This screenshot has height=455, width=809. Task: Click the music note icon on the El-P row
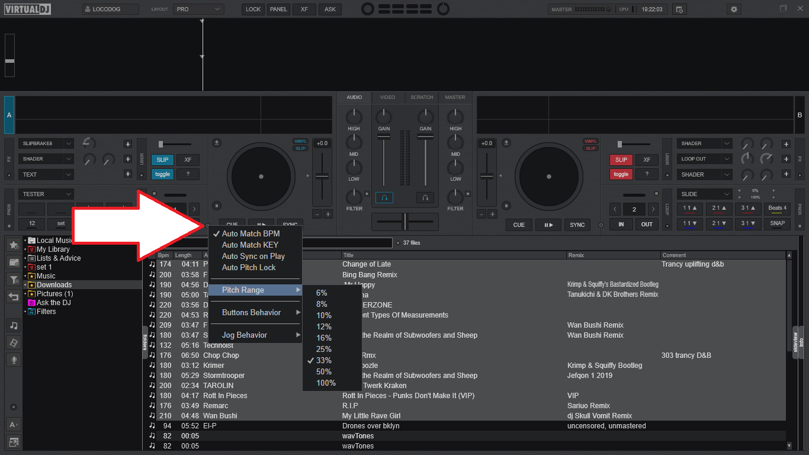152,425
